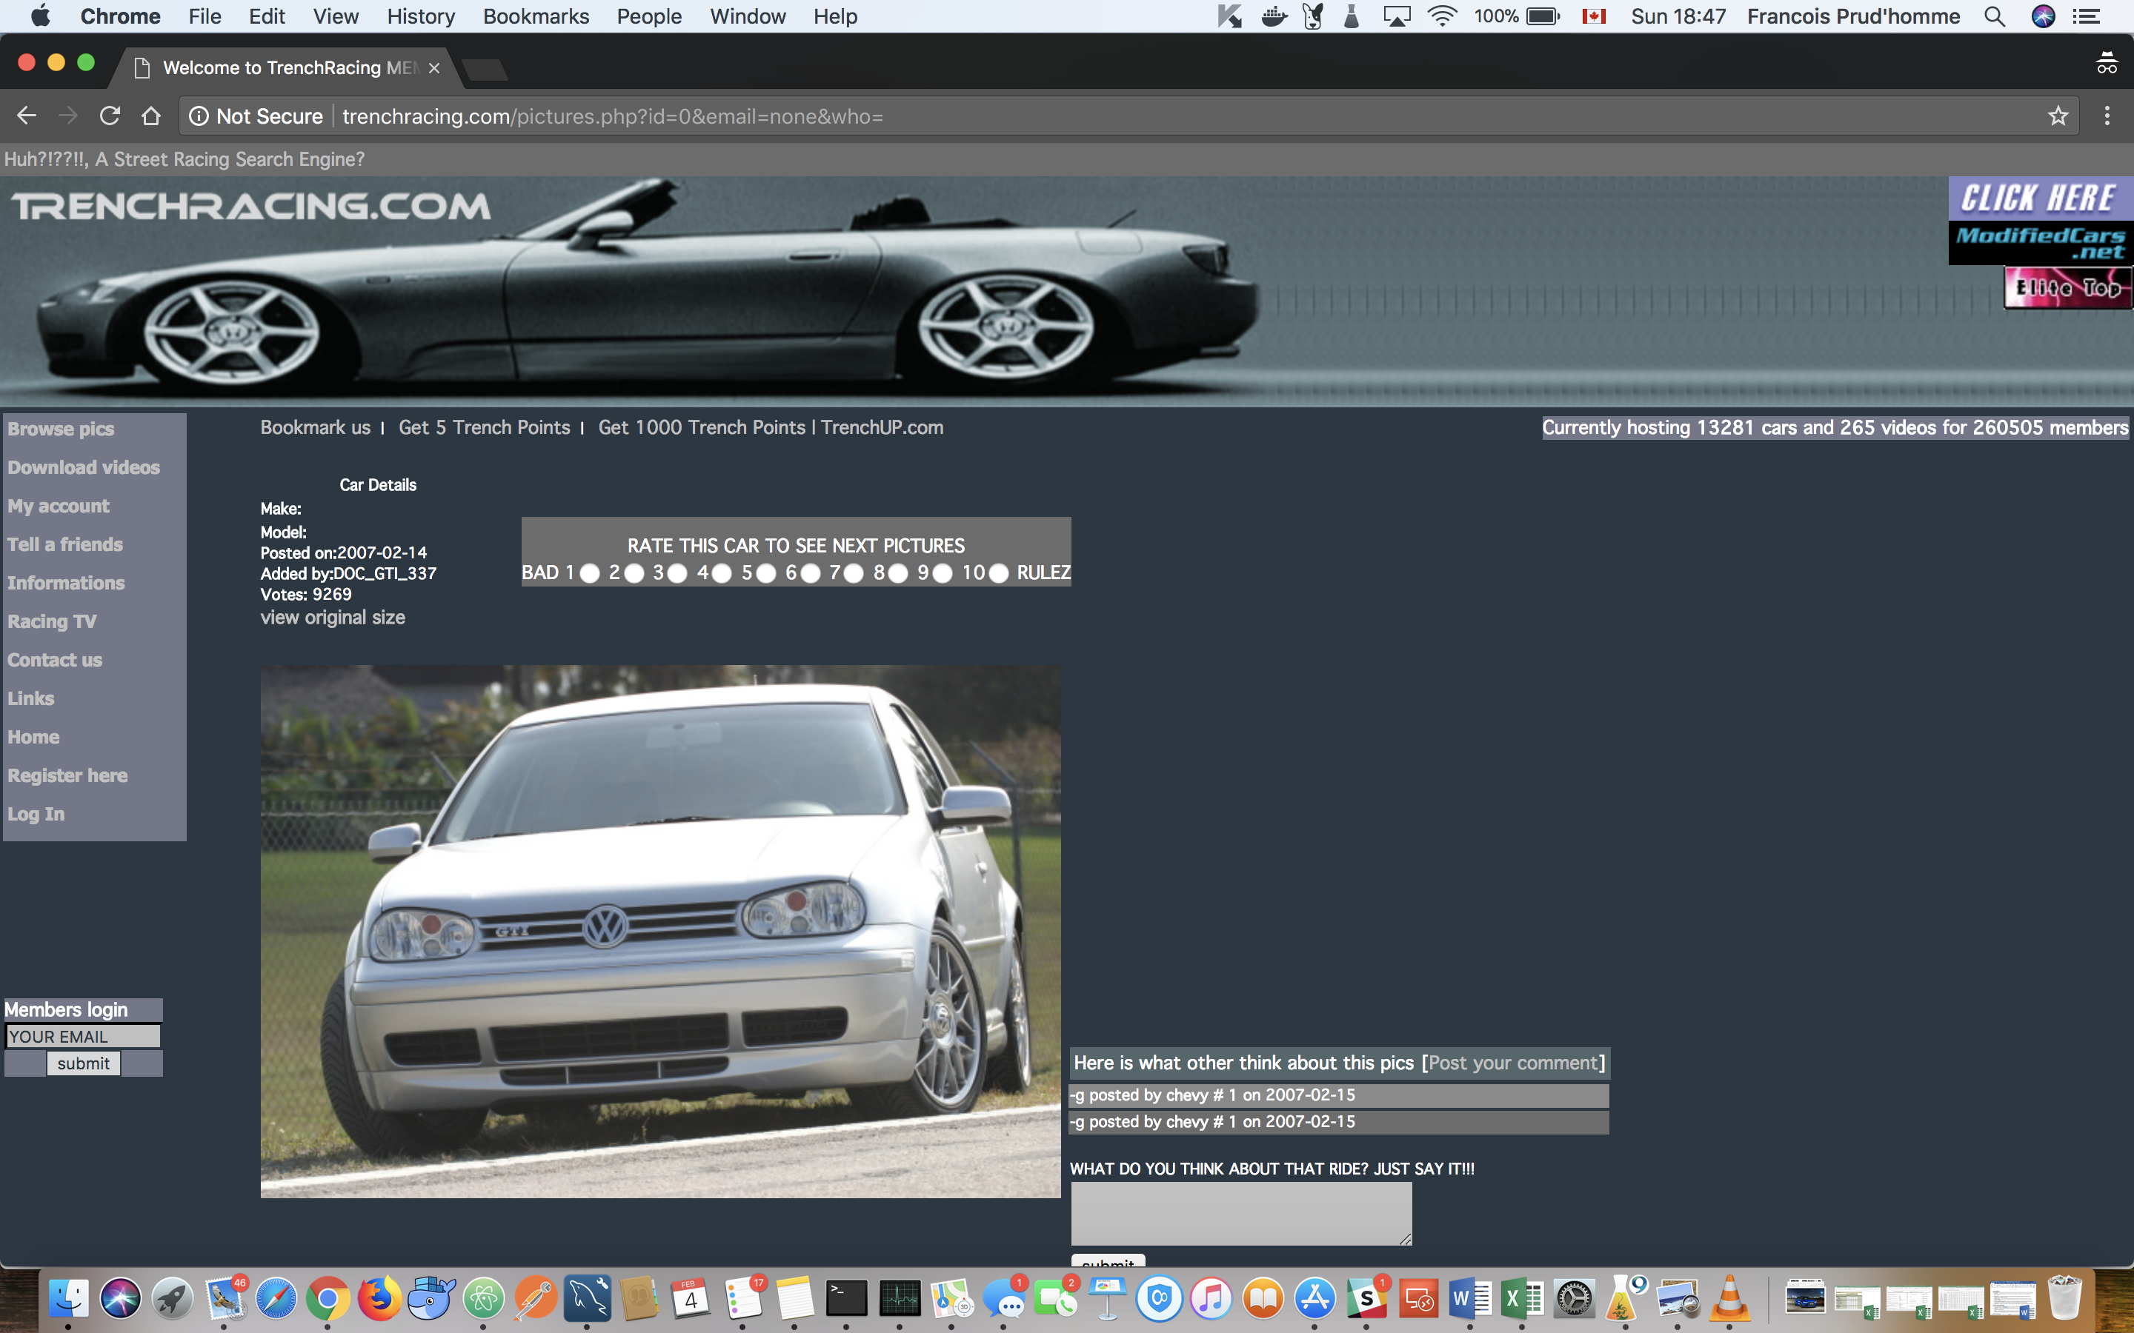Bookmark page with the star icon
The image size is (2134, 1333).
point(2057,116)
